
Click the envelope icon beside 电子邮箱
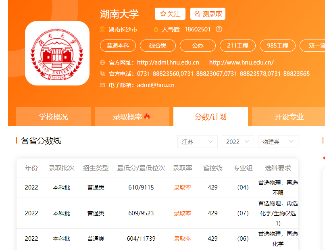click(x=102, y=85)
